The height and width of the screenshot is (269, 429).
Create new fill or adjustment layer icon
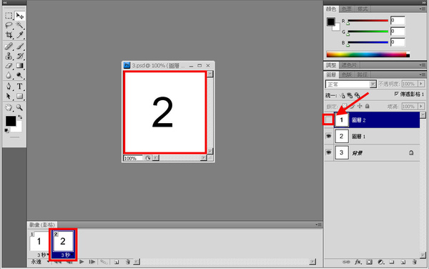[380, 262]
